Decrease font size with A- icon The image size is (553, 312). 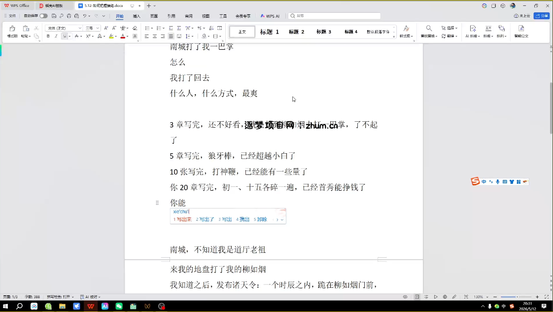point(114,28)
